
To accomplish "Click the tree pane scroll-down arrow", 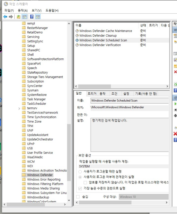I will 69,200.
